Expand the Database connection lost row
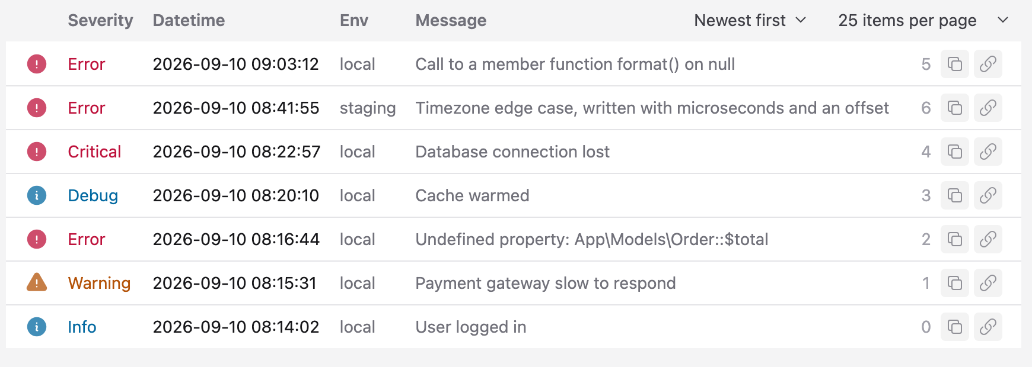This screenshot has width=1032, height=367. coord(514,152)
